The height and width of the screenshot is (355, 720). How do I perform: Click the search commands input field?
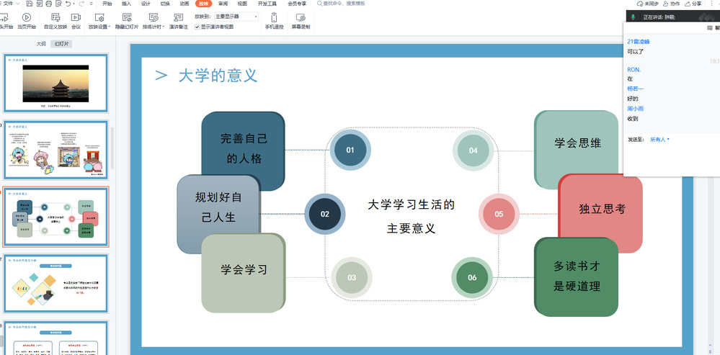[x=345, y=4]
